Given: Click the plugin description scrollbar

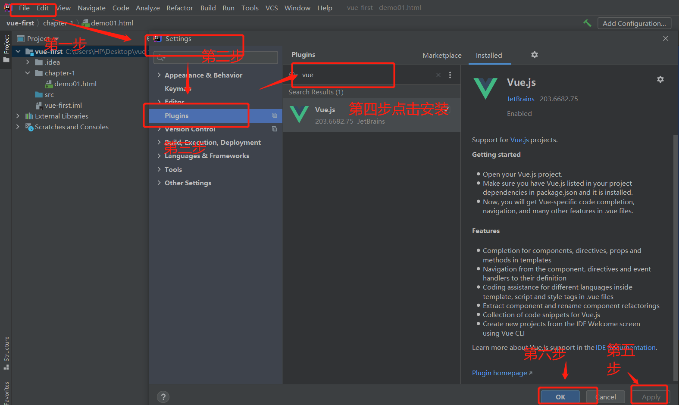Looking at the screenshot, I should pyautogui.click(x=676, y=259).
